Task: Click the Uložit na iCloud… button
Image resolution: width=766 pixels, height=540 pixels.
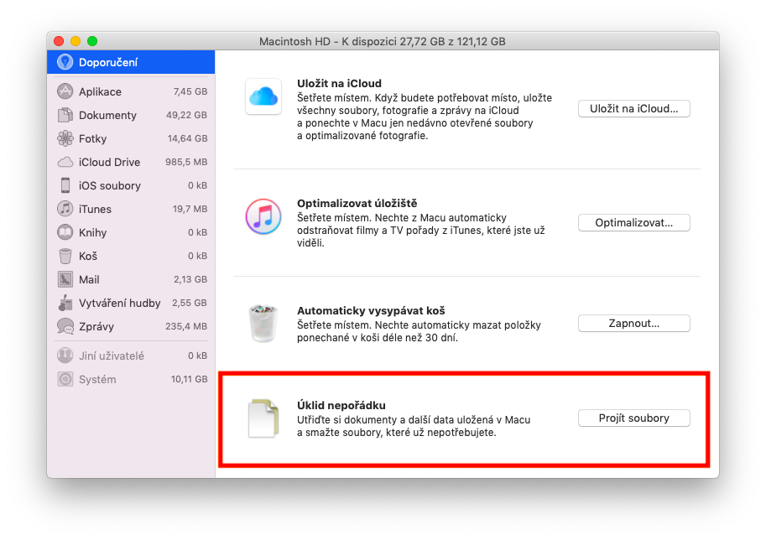Action: click(x=633, y=108)
